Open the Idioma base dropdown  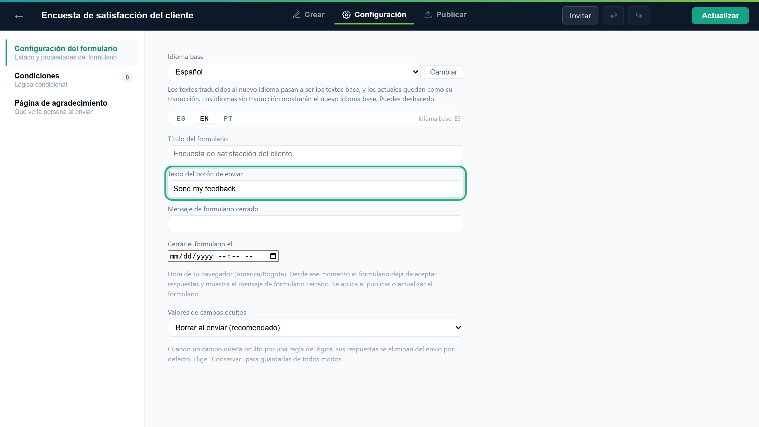294,72
